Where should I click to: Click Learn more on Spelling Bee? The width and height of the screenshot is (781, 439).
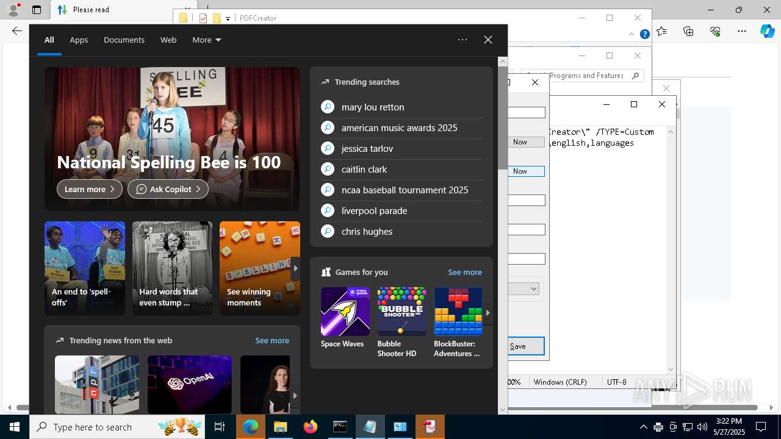click(90, 189)
